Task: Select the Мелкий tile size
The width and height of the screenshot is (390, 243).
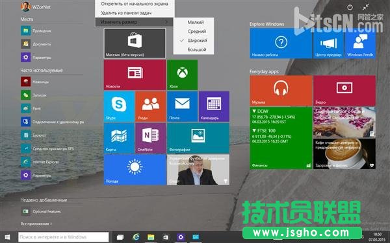Action: (x=194, y=22)
